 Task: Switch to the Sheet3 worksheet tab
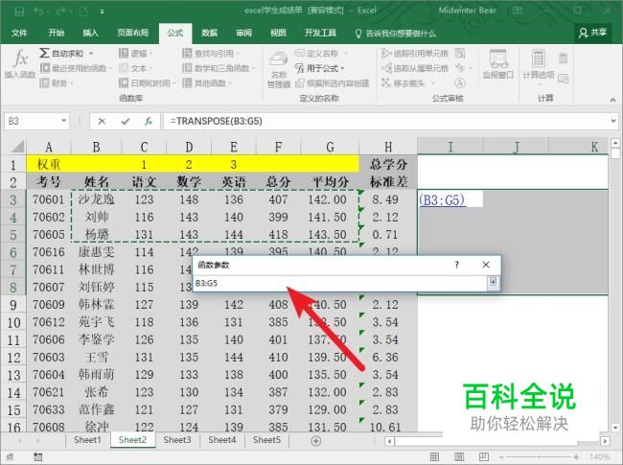[x=176, y=440]
